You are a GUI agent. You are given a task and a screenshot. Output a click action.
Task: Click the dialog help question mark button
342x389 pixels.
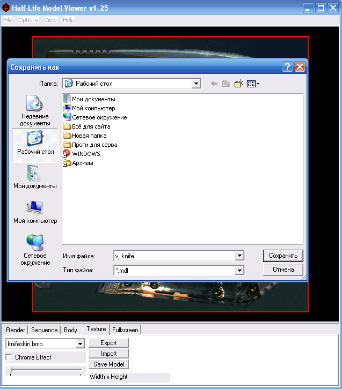click(288, 67)
